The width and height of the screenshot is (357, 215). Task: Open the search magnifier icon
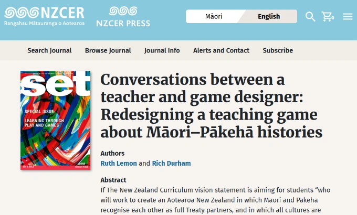pyautogui.click(x=310, y=17)
